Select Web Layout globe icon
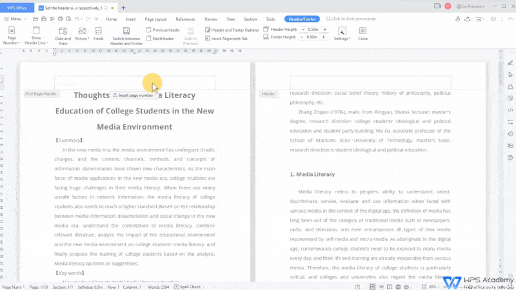This screenshot has height=290, width=516. click(x=398, y=287)
